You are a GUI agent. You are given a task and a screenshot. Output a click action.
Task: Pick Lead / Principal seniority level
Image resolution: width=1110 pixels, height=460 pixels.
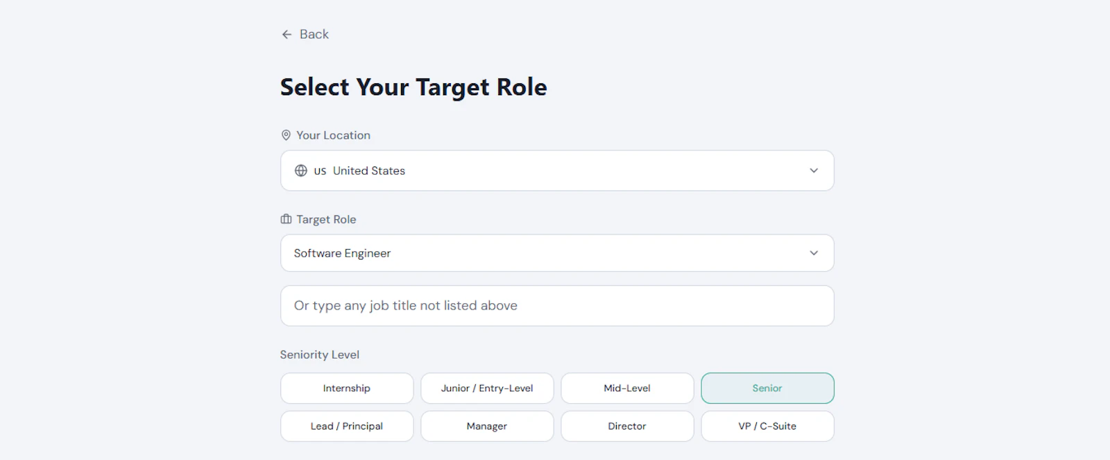click(x=347, y=426)
